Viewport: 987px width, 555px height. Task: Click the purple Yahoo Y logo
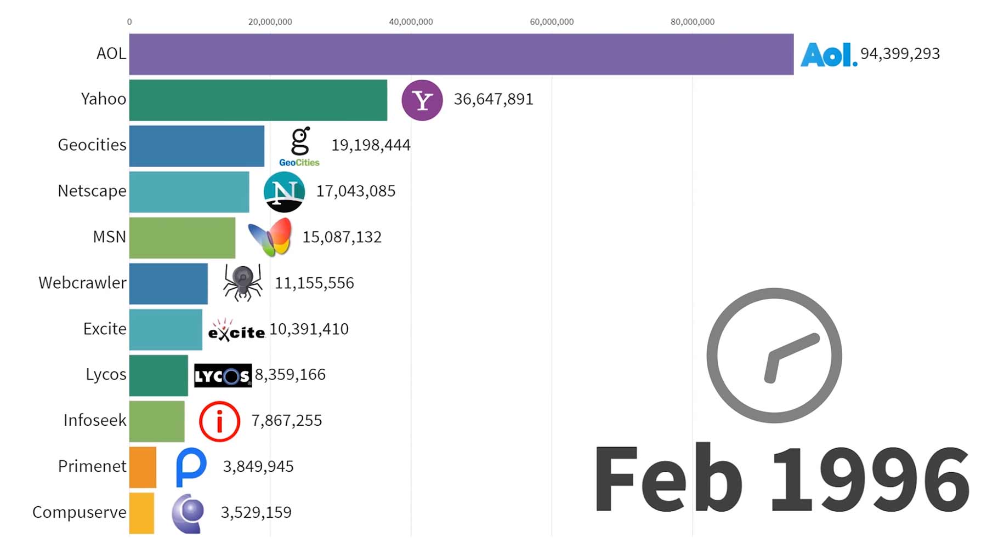[422, 100]
